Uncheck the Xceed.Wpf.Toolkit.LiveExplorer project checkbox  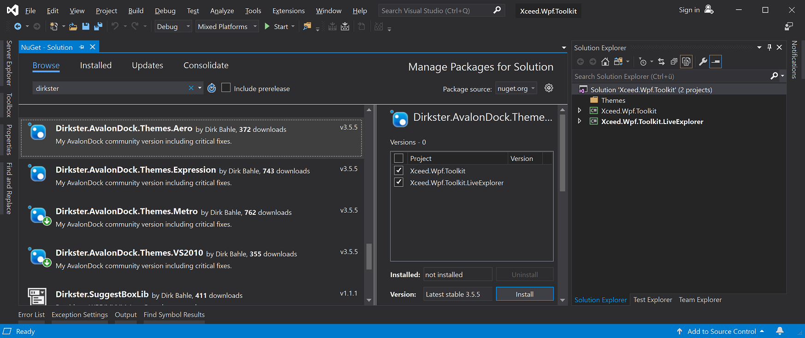coord(399,183)
